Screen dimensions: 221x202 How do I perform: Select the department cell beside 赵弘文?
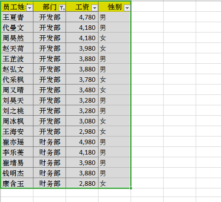click(x=50, y=69)
